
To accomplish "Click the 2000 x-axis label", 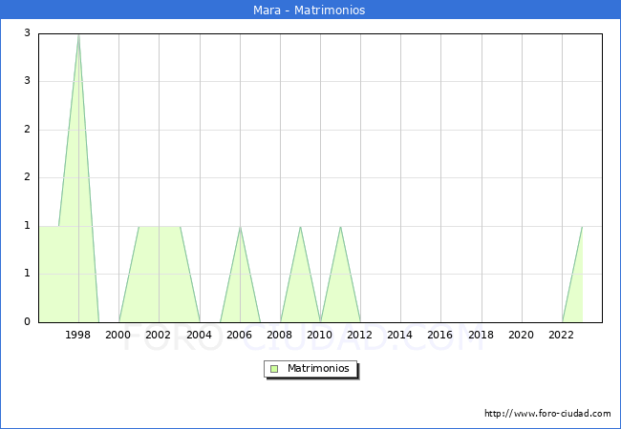I will 118,335.
